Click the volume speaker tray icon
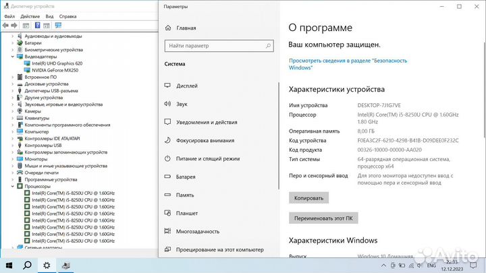The image size is (486, 273). coord(420,266)
